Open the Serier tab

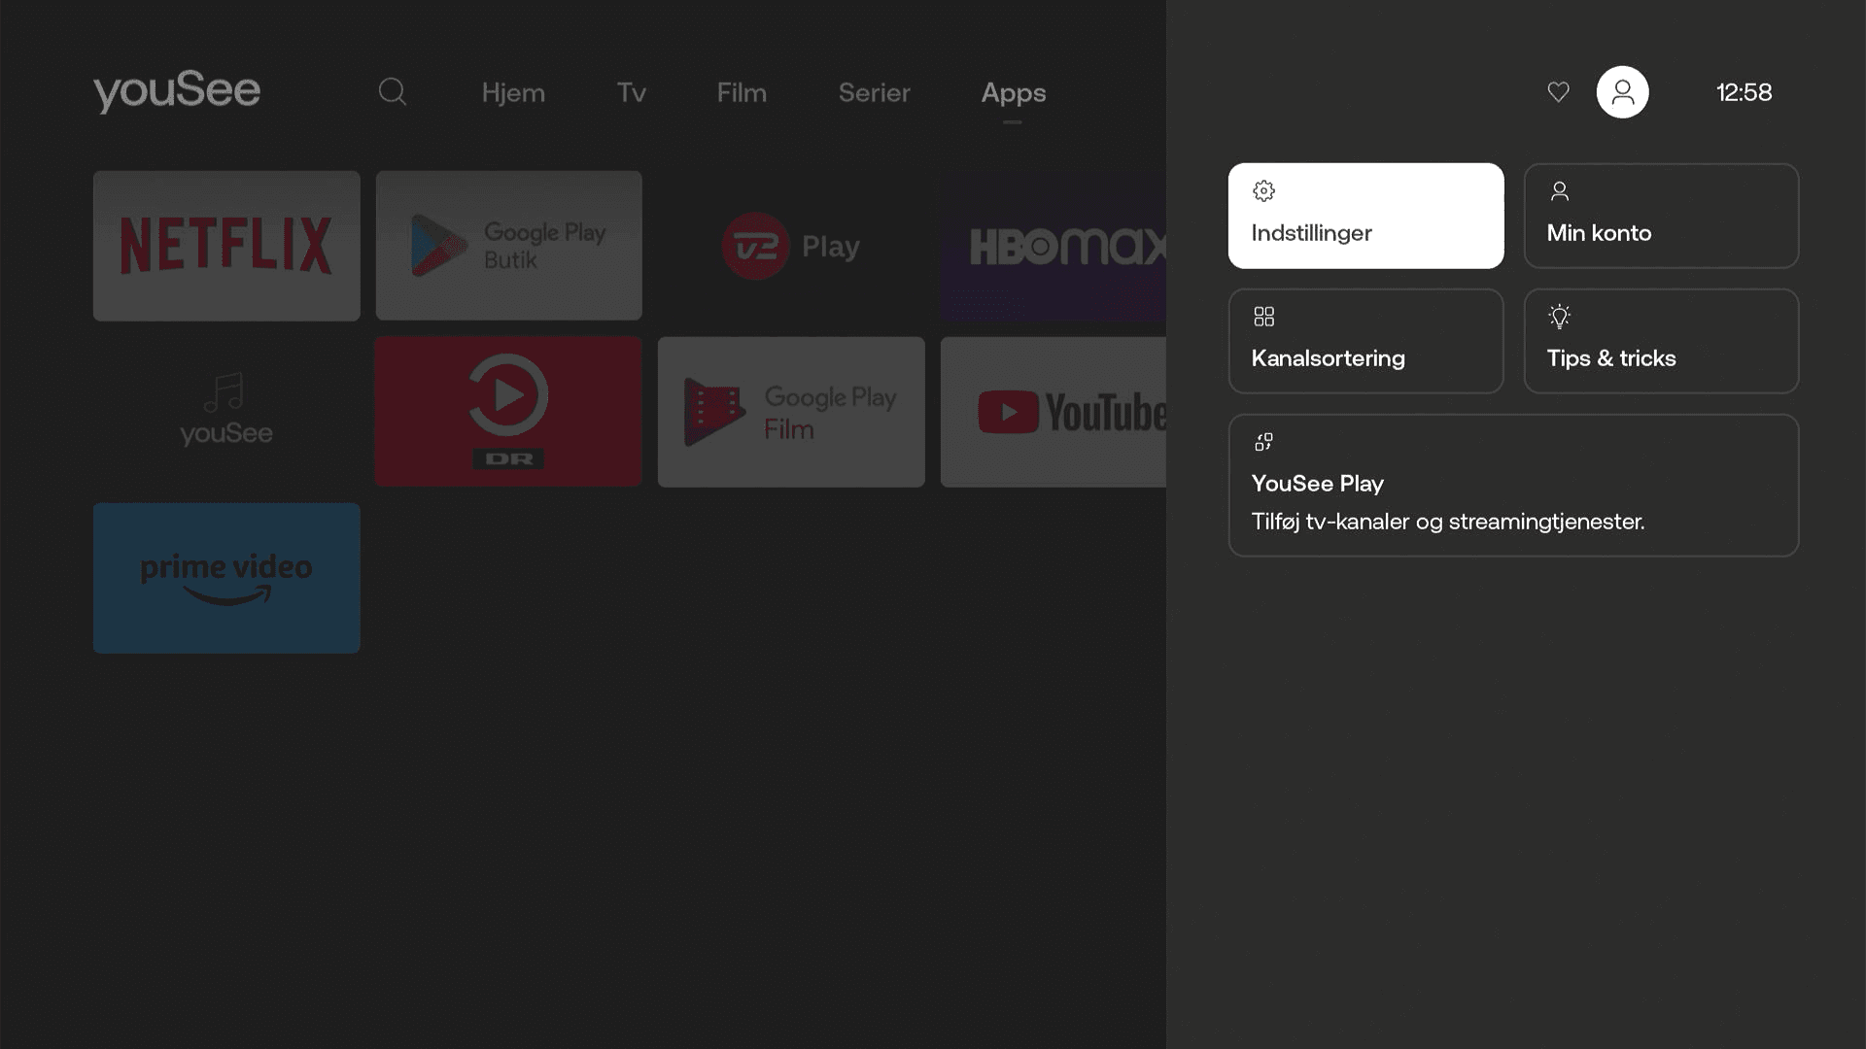[x=874, y=93]
